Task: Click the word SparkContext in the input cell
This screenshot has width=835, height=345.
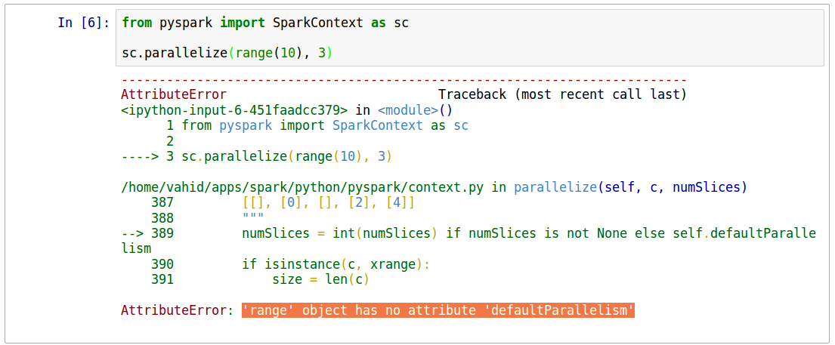Action: (x=314, y=23)
